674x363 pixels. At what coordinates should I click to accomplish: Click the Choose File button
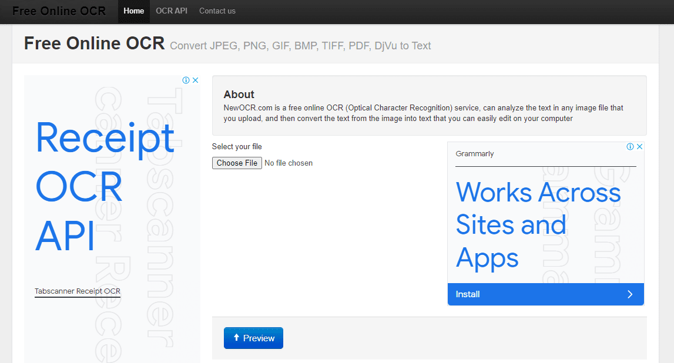[237, 163]
